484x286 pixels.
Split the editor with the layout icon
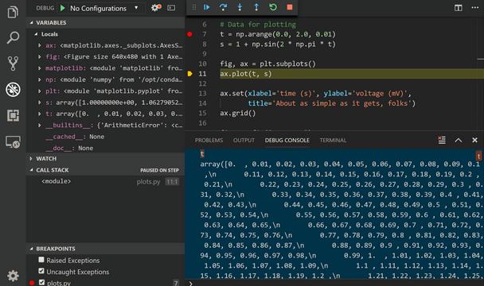click(x=459, y=8)
